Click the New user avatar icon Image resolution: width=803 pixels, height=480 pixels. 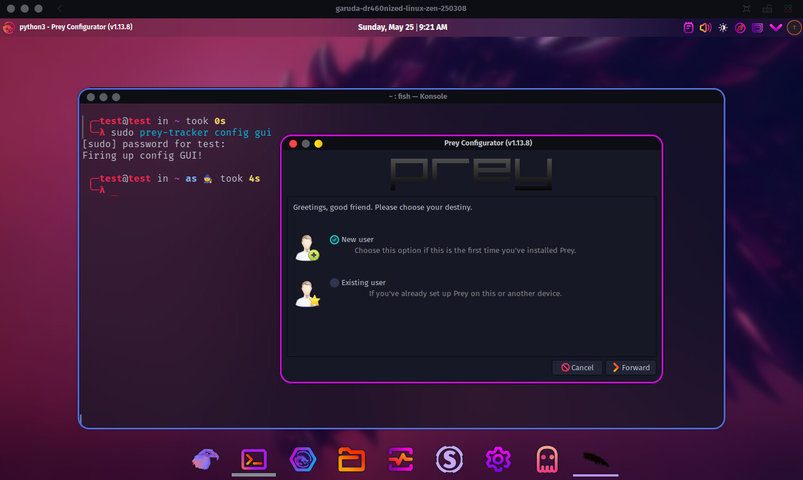click(x=307, y=248)
